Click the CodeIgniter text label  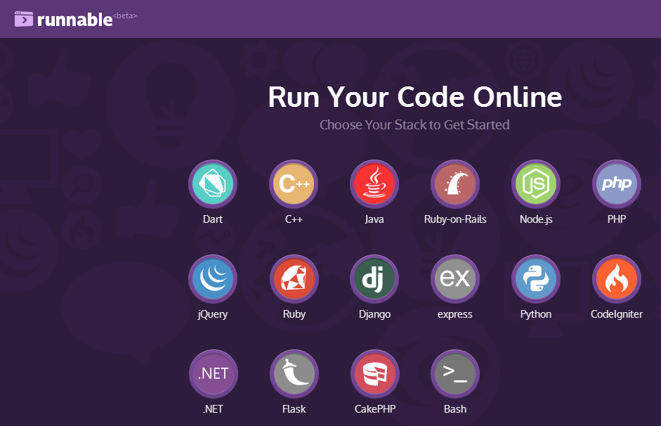click(x=617, y=314)
